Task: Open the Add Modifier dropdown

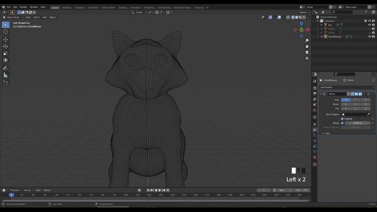Action: (347, 88)
